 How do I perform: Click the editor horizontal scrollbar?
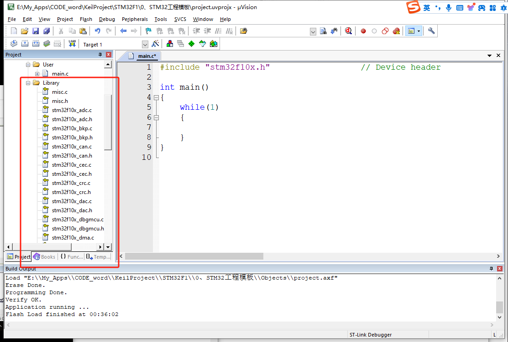click(x=194, y=256)
